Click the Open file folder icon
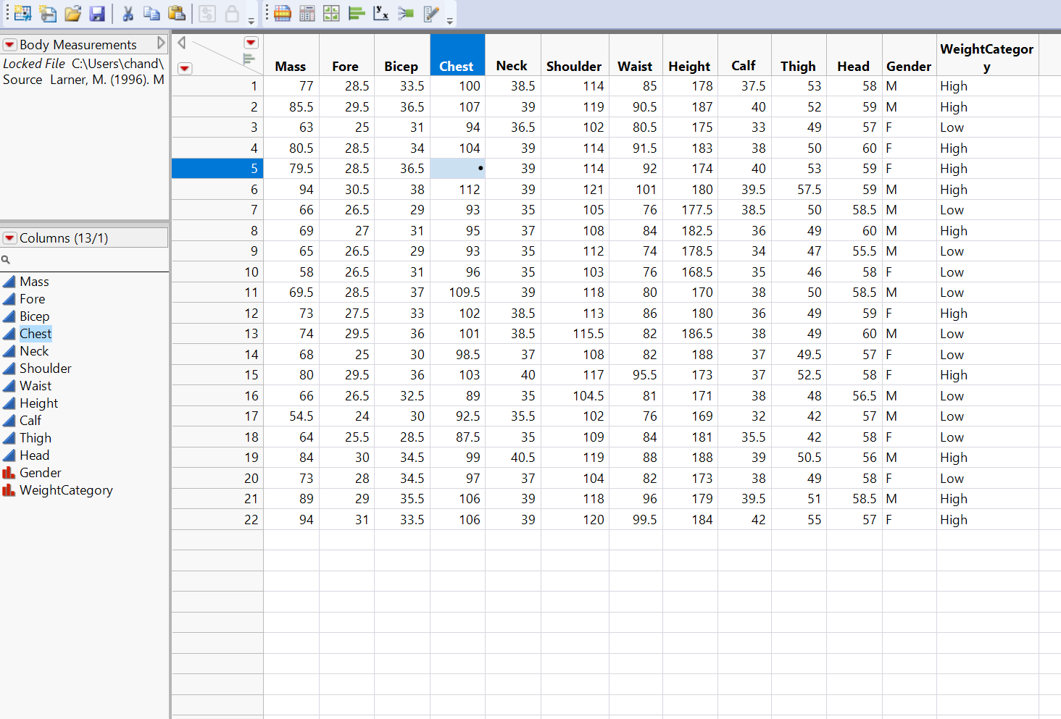The width and height of the screenshot is (1061, 719). click(72, 13)
